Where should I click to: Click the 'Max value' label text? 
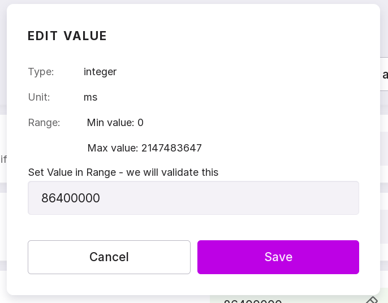point(113,148)
